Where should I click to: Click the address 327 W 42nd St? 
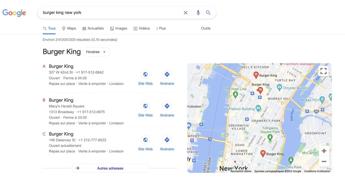pos(61,72)
